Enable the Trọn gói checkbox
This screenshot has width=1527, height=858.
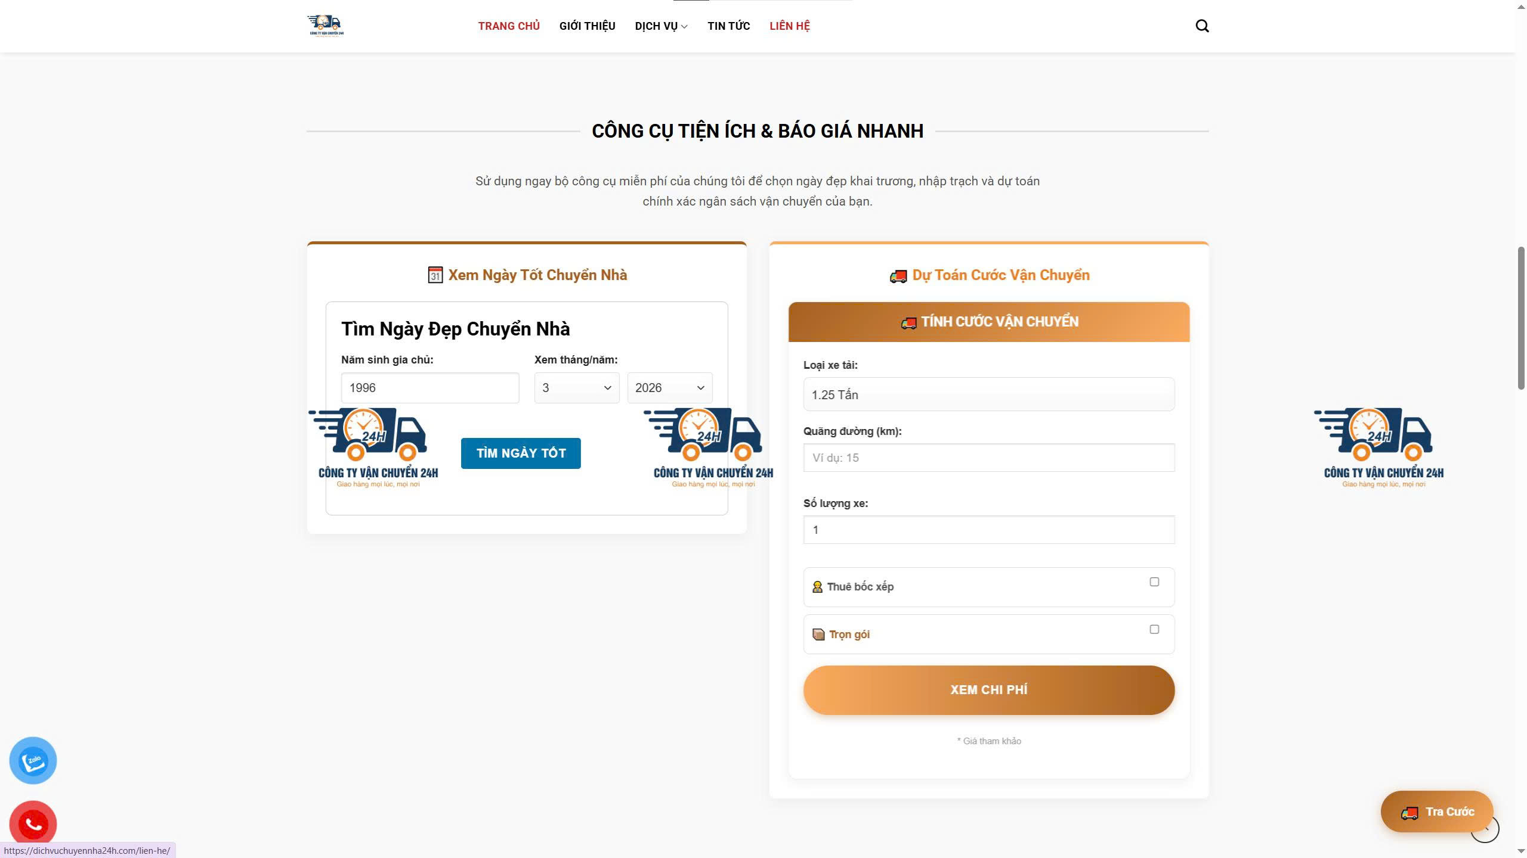[1154, 629]
